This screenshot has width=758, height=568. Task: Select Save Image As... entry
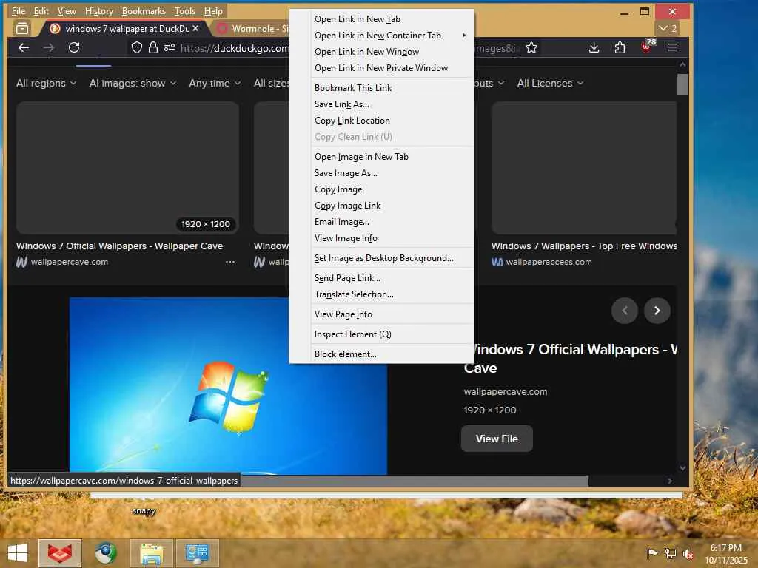392,173
